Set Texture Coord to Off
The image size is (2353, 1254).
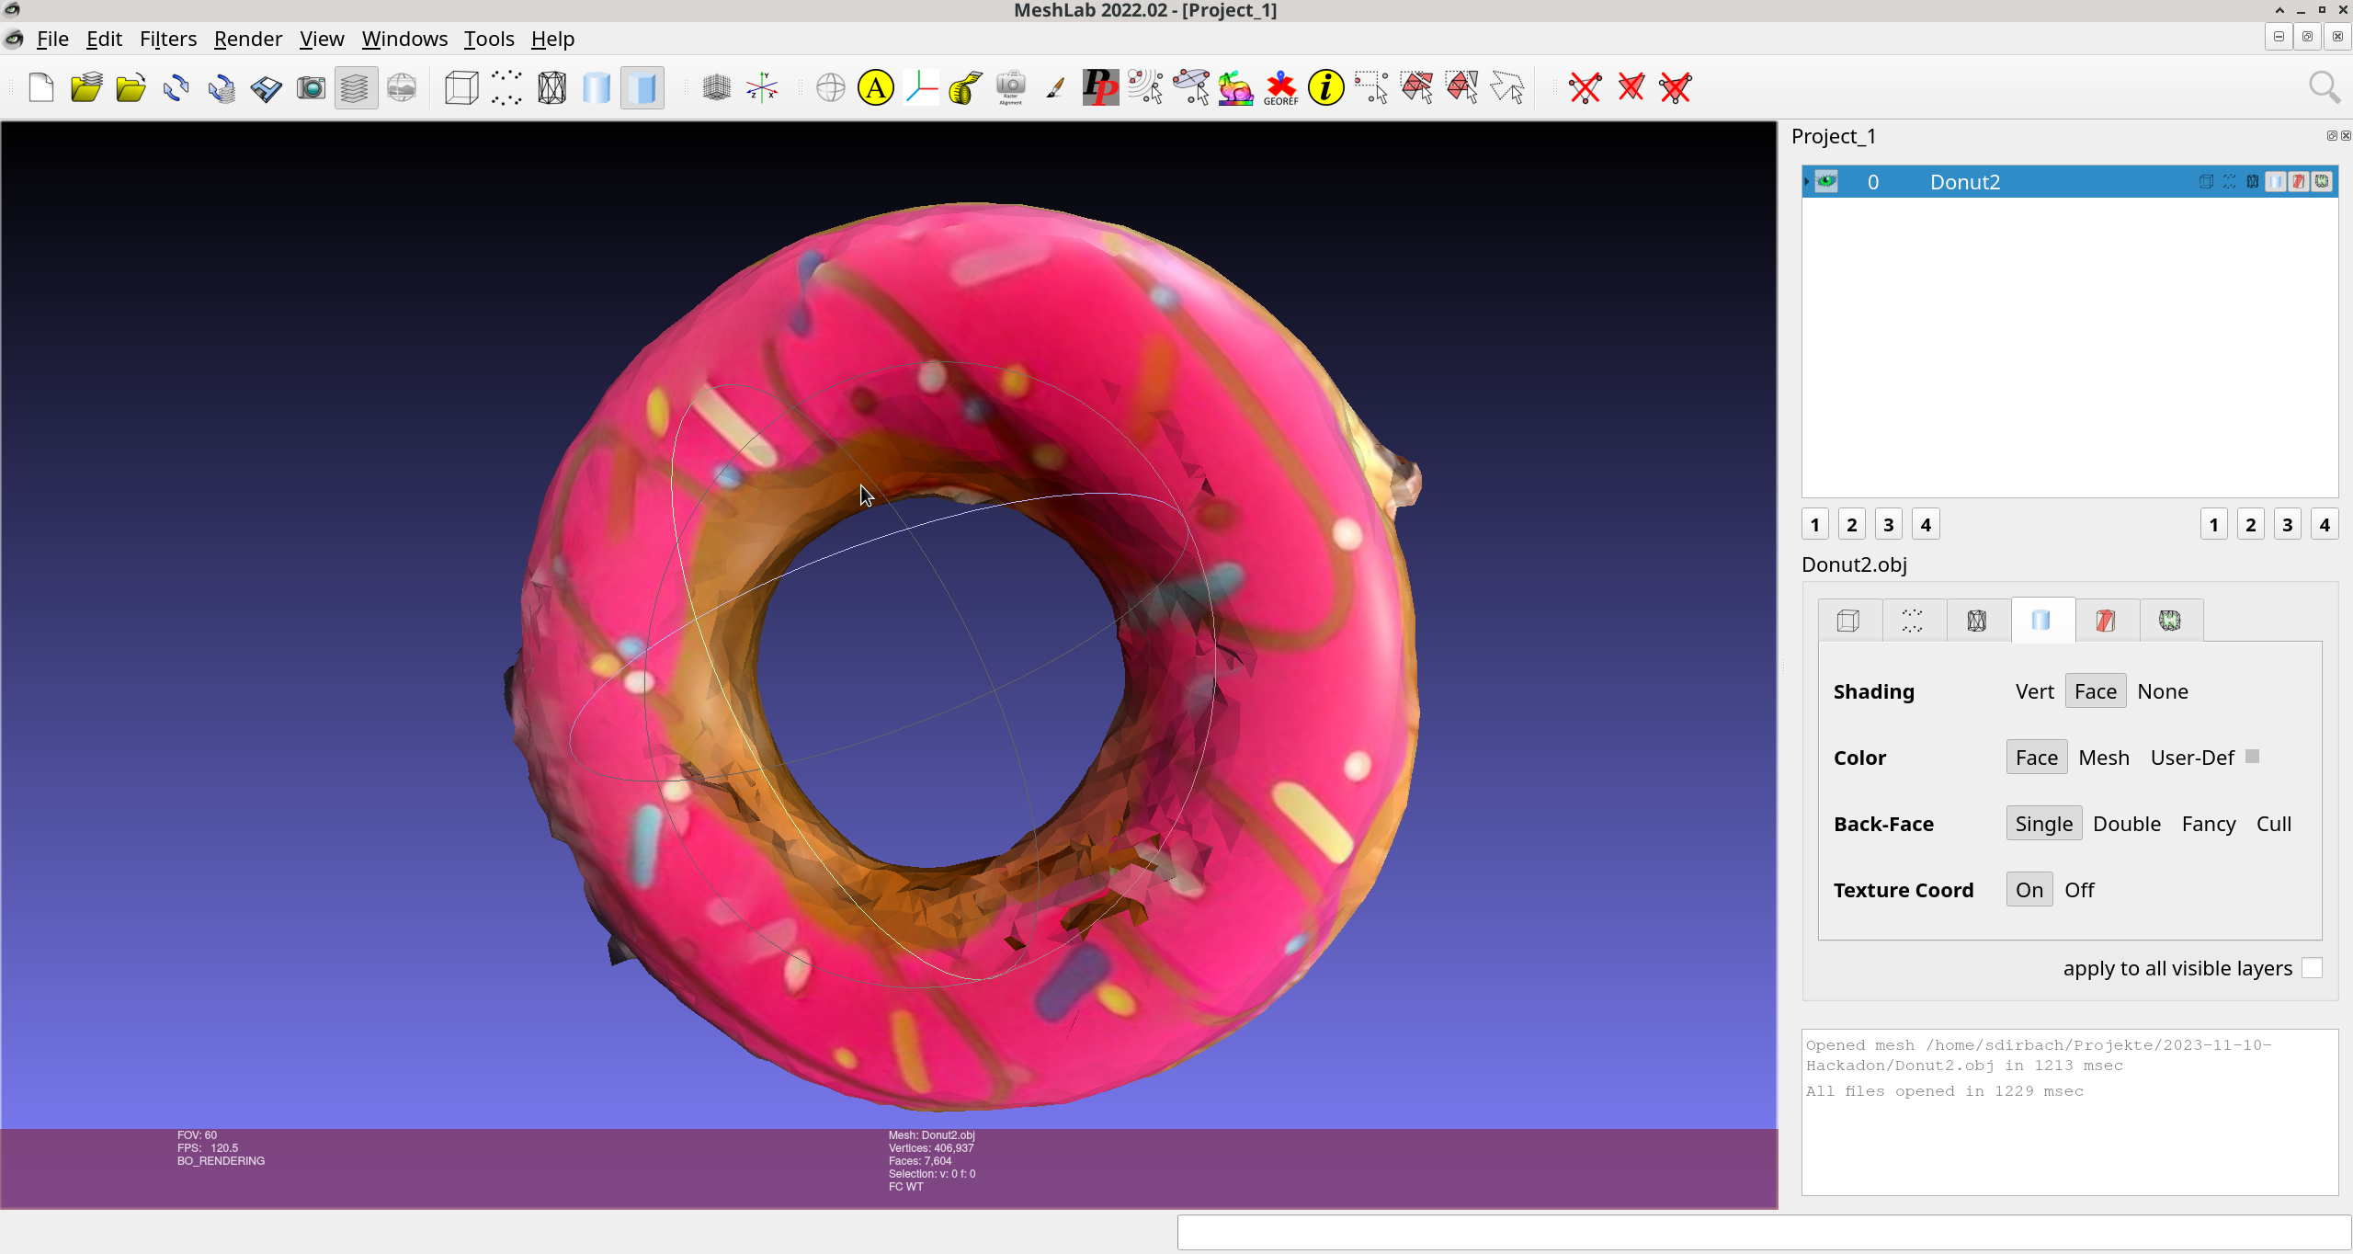coord(2078,890)
